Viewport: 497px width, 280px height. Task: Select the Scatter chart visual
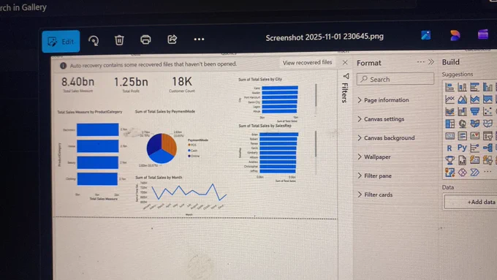click(487, 111)
